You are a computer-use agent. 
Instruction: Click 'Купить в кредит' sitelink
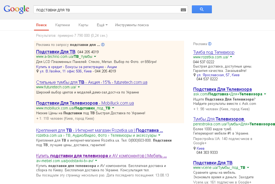click(49, 67)
